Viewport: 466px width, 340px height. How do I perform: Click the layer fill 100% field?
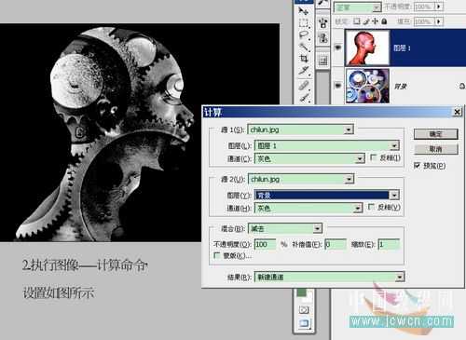click(424, 21)
